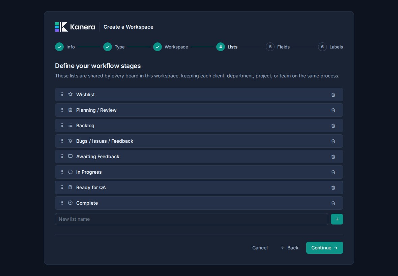Click the Wishlist list name
398x276 pixels.
[x=85, y=95]
